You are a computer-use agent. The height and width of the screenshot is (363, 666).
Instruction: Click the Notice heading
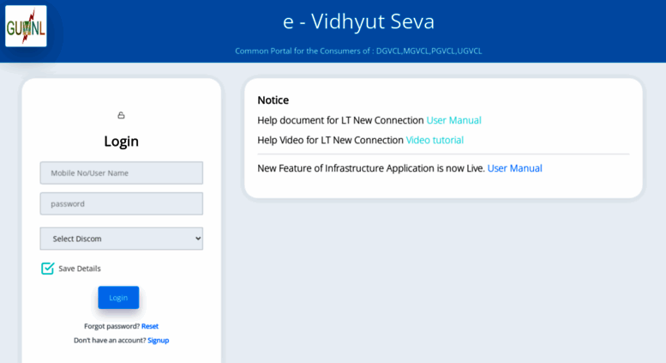(273, 100)
